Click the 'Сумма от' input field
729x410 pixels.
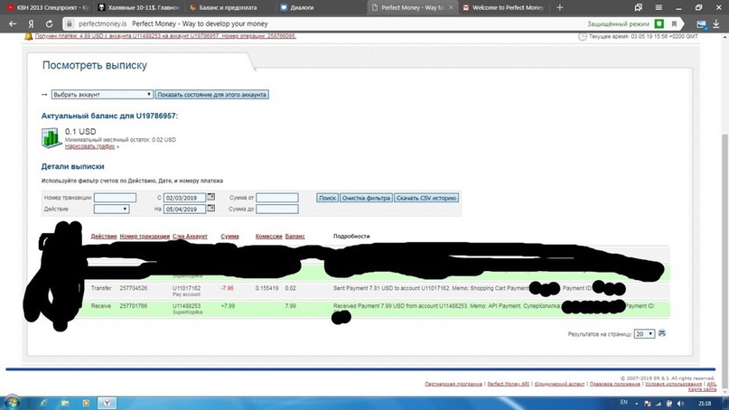(277, 198)
